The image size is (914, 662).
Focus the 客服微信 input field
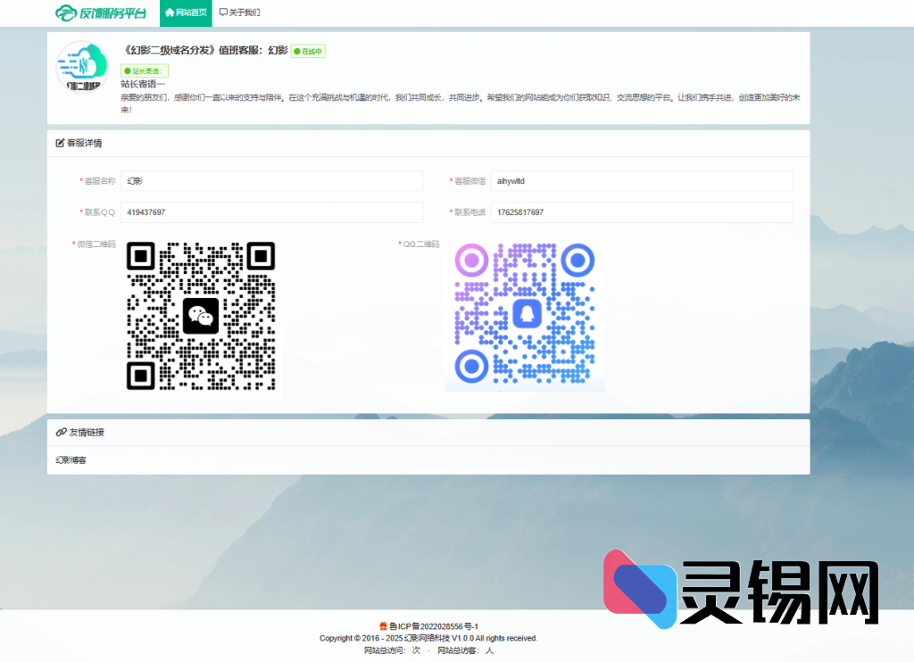pyautogui.click(x=642, y=181)
